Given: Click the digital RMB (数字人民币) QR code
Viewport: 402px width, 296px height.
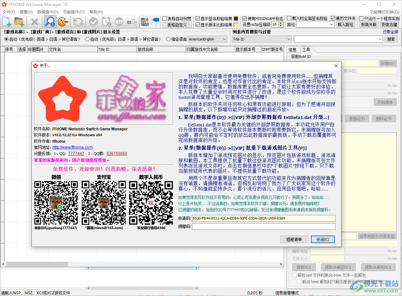Looking at the screenshot, I should (151, 203).
